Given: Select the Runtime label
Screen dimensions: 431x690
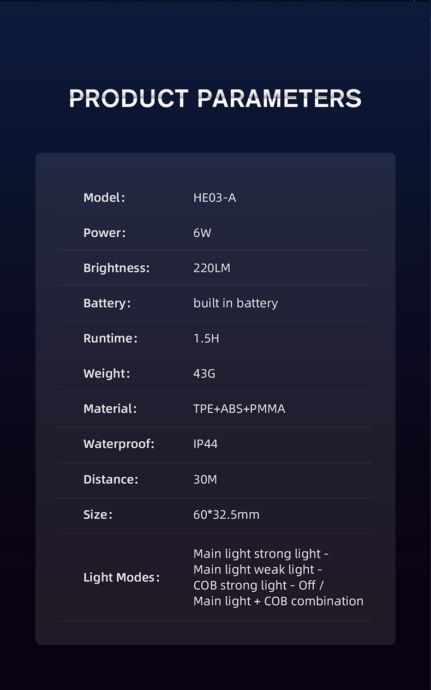Looking at the screenshot, I should pyautogui.click(x=110, y=338).
